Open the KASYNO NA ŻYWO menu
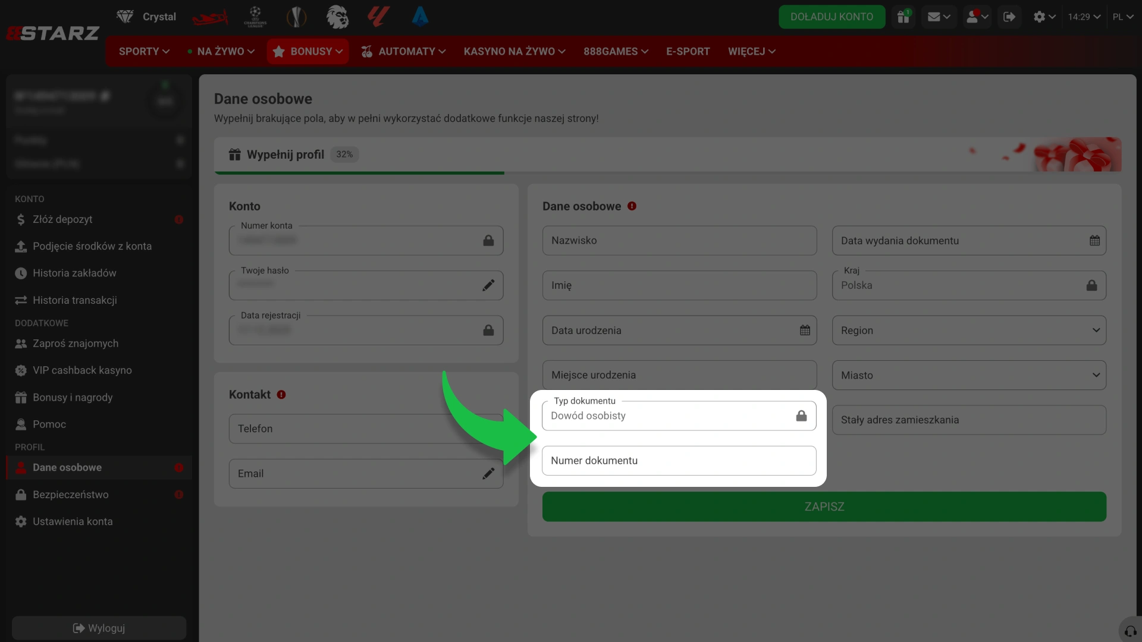 click(x=514, y=51)
